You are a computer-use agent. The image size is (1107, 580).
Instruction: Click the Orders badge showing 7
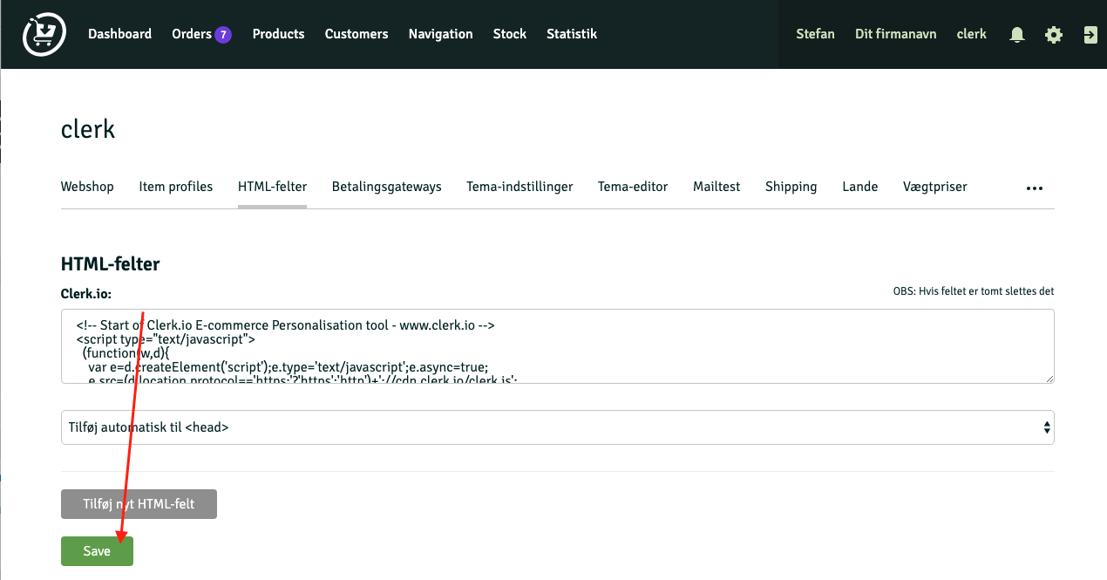tap(223, 35)
